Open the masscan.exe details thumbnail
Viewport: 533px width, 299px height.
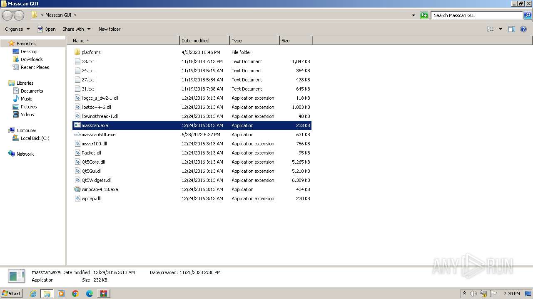(x=17, y=276)
